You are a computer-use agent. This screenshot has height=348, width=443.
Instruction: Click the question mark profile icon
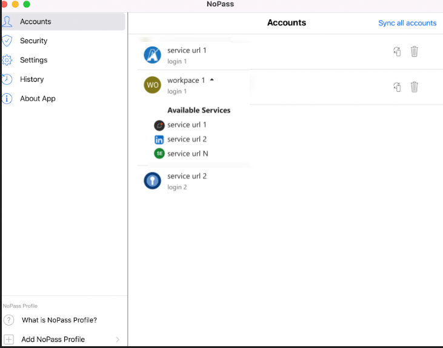(x=8, y=320)
